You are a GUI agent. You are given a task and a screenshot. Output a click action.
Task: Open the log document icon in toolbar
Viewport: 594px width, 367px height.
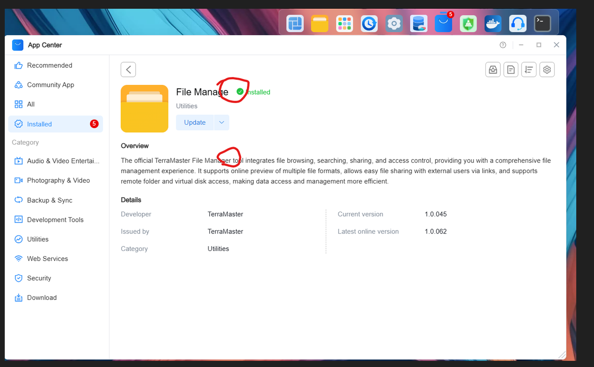point(511,70)
